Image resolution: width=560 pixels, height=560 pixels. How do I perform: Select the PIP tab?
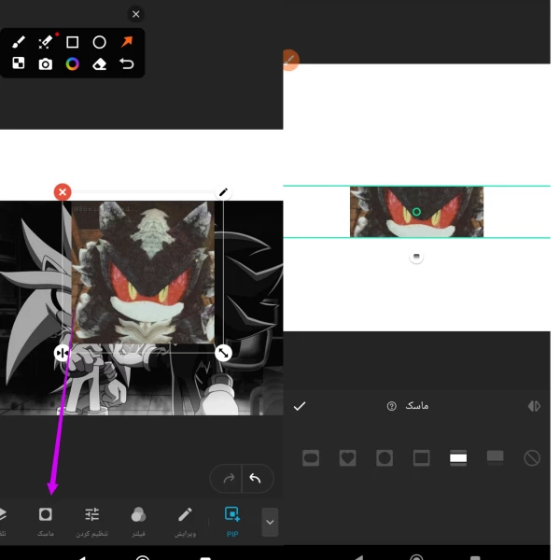[x=232, y=522]
